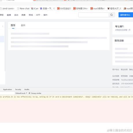Expand the left sidebar arrow

(x=3, y=26)
